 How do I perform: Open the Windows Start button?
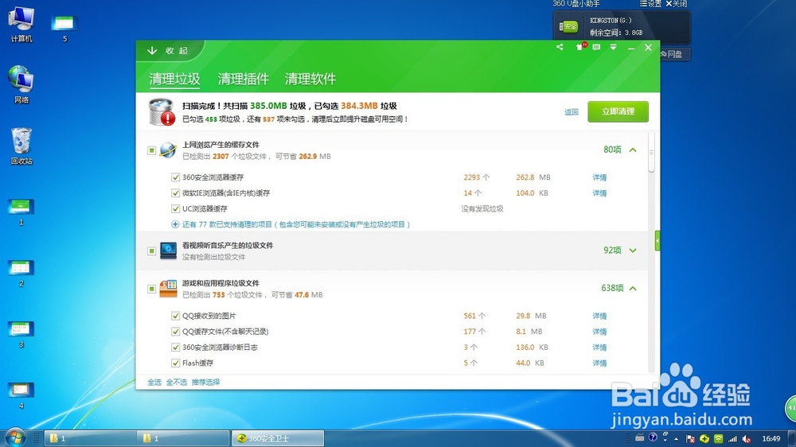(x=15, y=437)
